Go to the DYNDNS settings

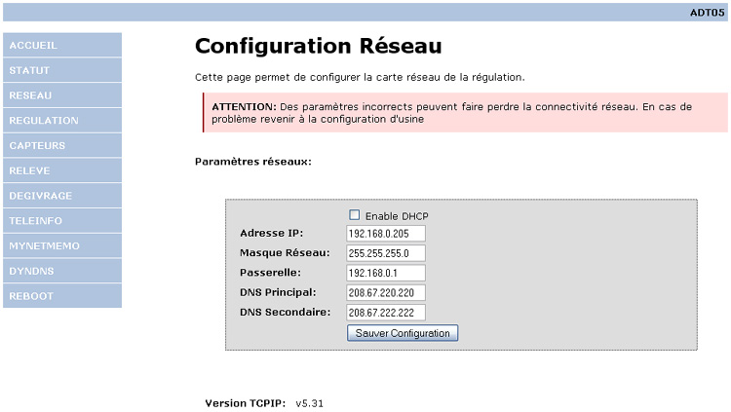tap(62, 271)
